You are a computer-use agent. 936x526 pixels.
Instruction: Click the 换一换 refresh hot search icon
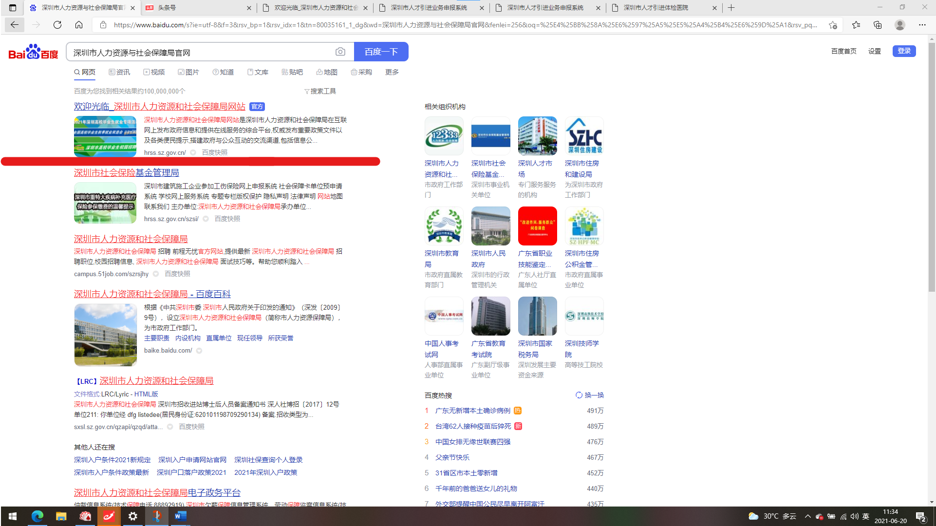(579, 395)
